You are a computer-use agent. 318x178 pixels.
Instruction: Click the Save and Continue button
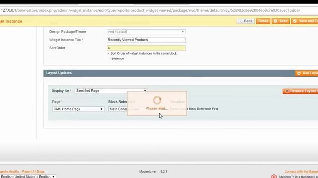305,21
